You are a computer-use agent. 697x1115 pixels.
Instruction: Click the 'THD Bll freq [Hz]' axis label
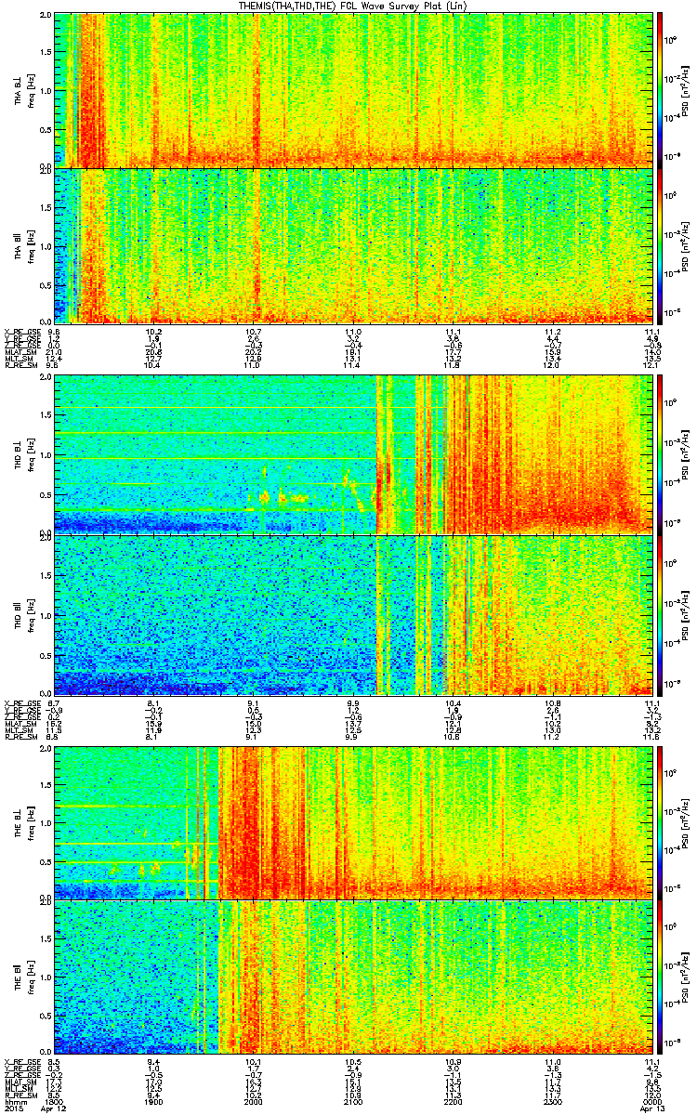(x=24, y=614)
